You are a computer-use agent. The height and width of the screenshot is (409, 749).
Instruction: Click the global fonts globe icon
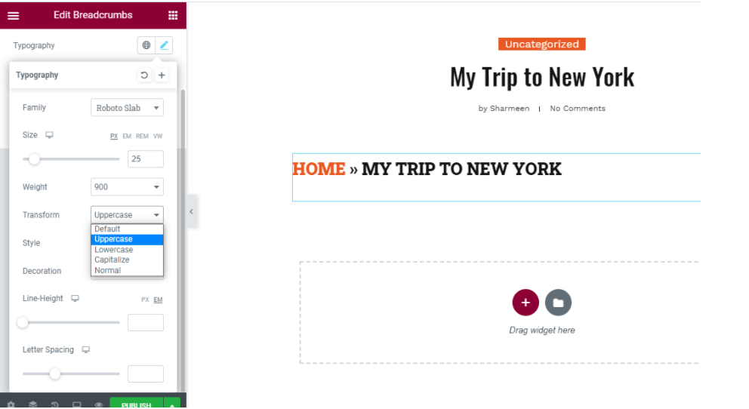146,45
